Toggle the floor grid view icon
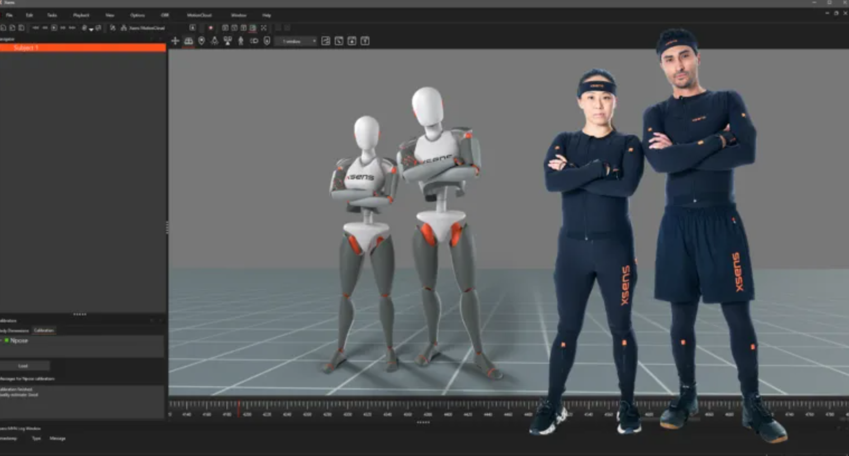Viewport: 849px width, 456px height. click(x=188, y=41)
